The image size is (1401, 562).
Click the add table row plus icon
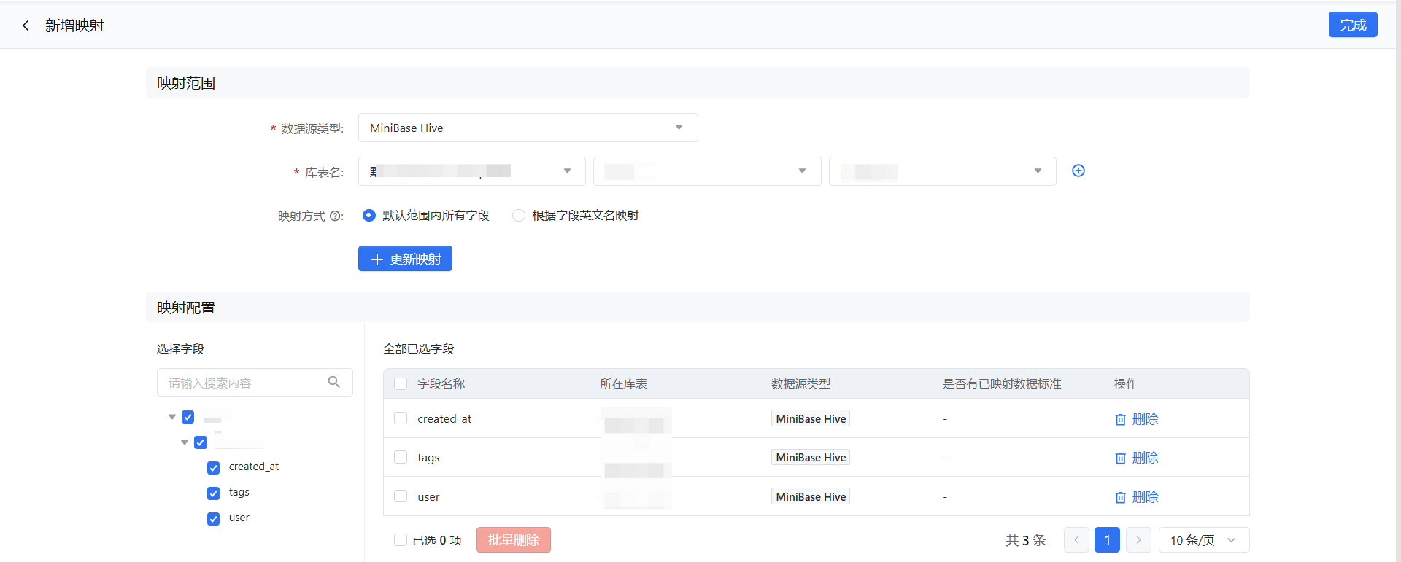1078,171
